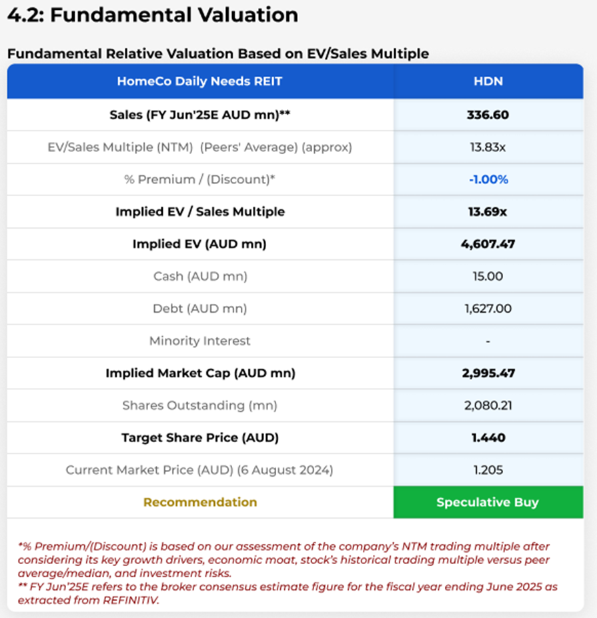This screenshot has width=597, height=618.
Task: Select the EV/Sales Multiple subtitle above the table
Action: (x=217, y=53)
